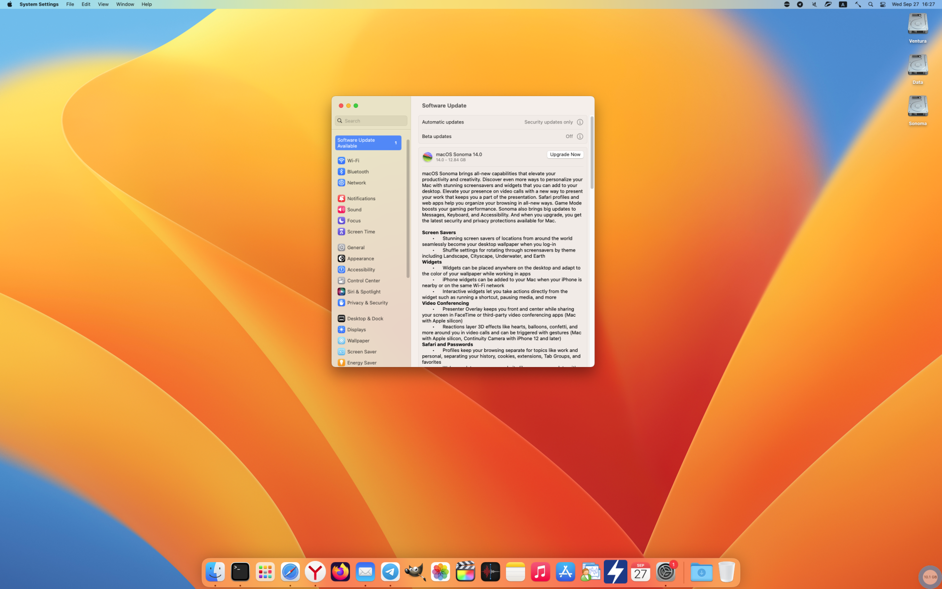942x589 pixels.
Task: Open the View menu
Action: [x=103, y=4]
